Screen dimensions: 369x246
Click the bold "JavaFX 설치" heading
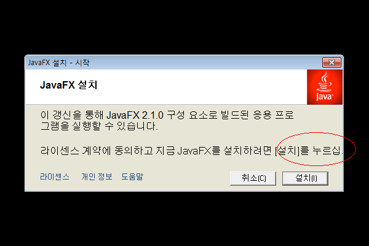(68, 85)
